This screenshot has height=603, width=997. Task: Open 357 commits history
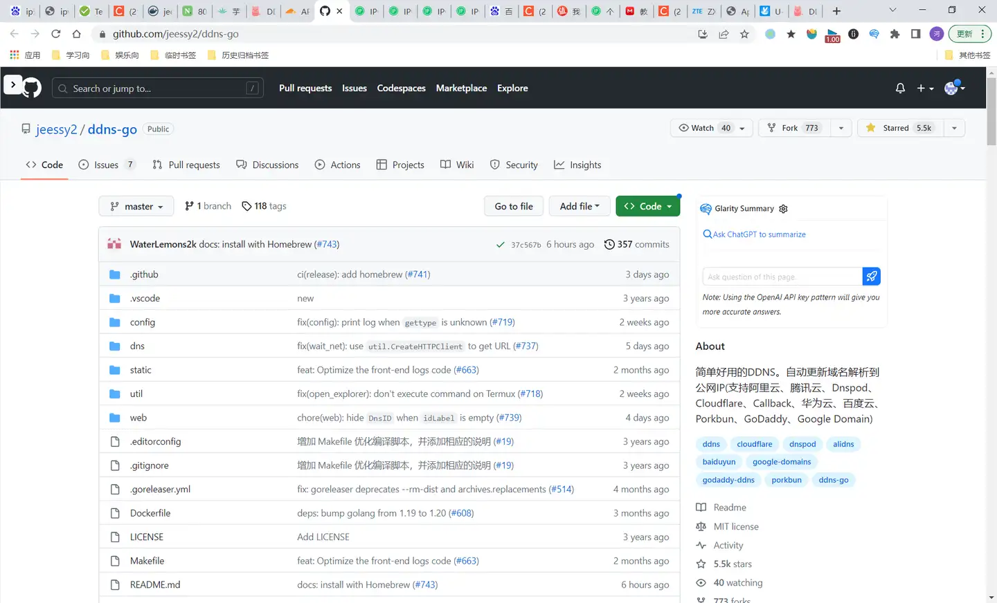(x=636, y=244)
